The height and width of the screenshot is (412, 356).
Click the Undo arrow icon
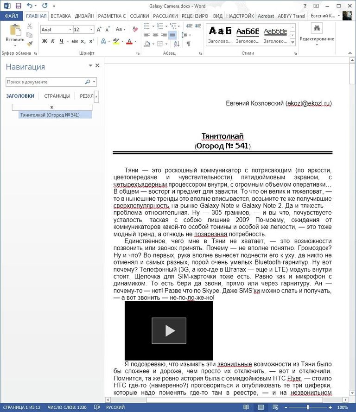(x=30, y=6)
